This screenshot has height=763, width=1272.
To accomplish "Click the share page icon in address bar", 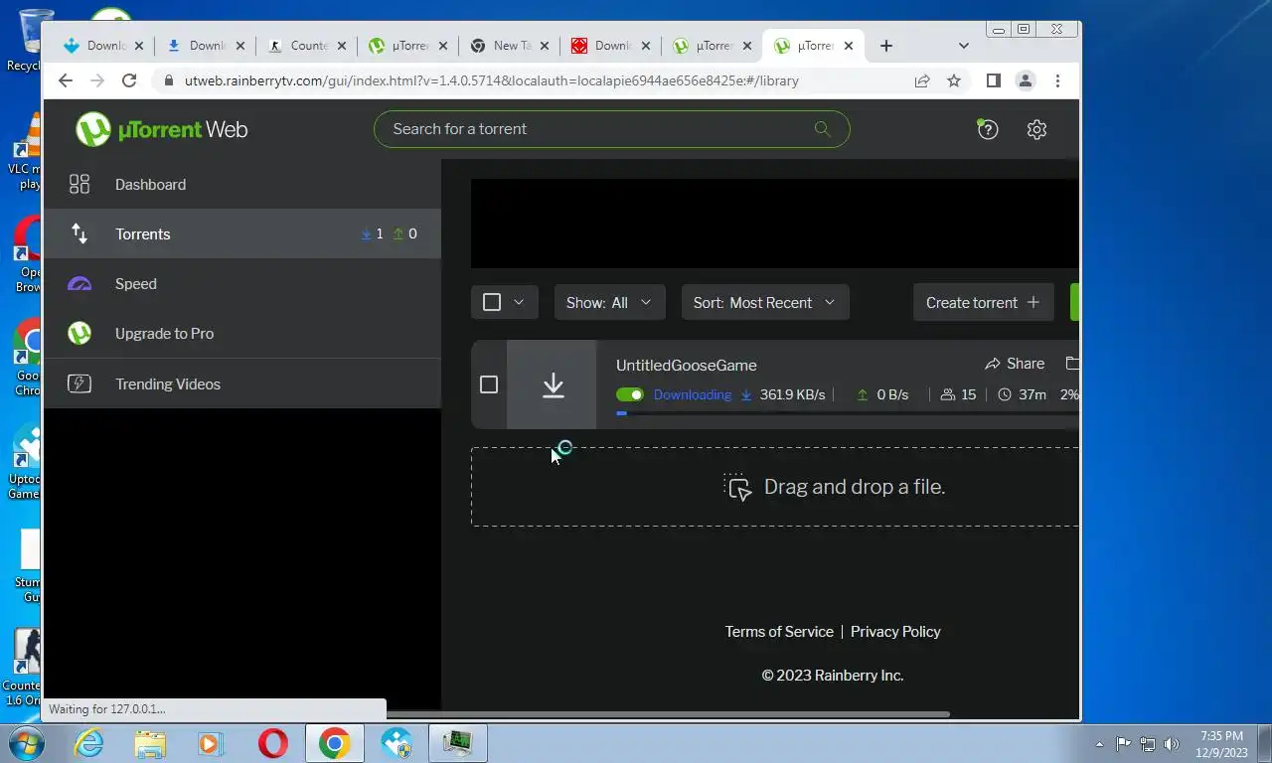I will click(x=922, y=80).
